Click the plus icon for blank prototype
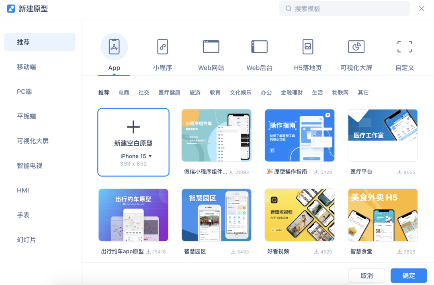This screenshot has width=434, height=285. (x=133, y=127)
